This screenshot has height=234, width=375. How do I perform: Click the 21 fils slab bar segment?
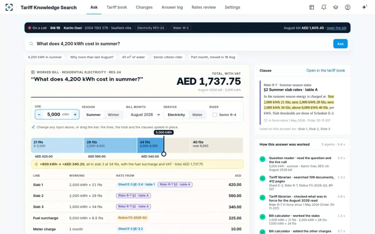point(57,145)
